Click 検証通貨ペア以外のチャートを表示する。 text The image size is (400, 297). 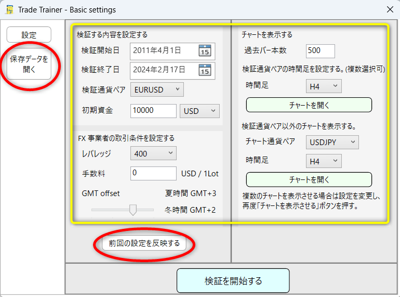coord(299,126)
